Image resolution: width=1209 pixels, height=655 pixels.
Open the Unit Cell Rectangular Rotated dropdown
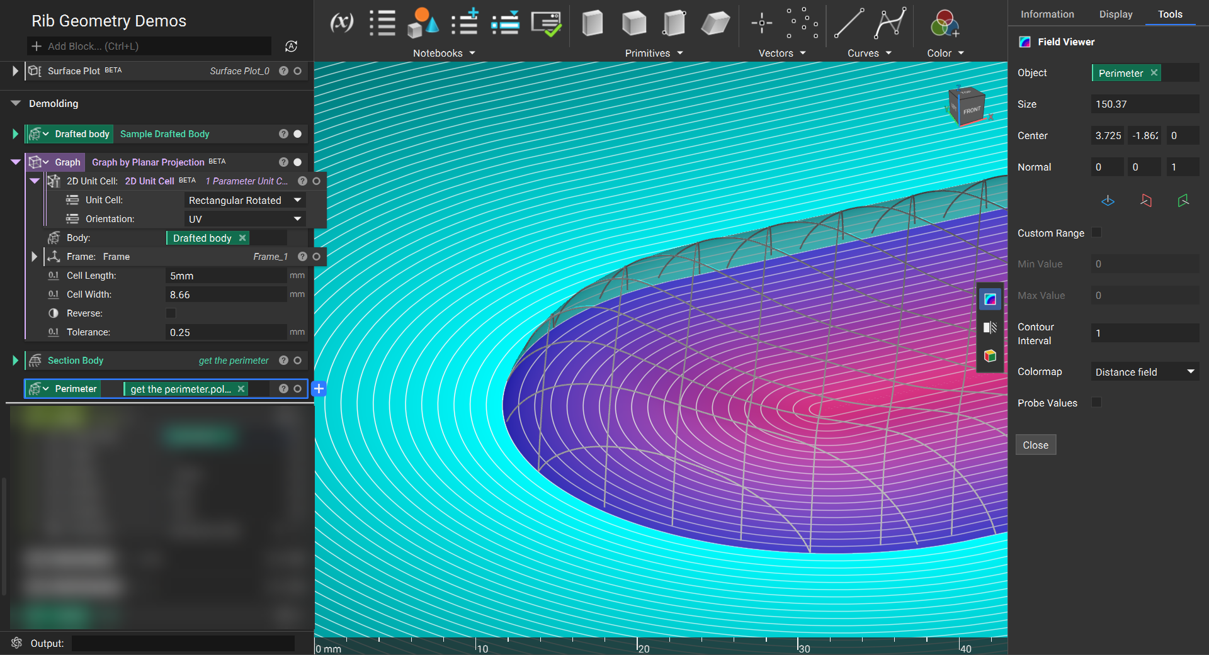pyautogui.click(x=245, y=200)
